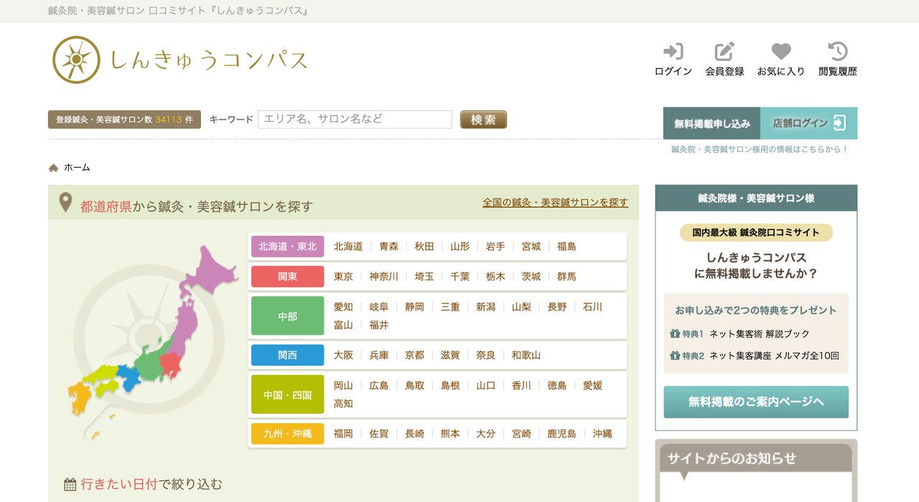Image resolution: width=919 pixels, height=502 pixels.
Task: Click the しんきゅうコンパス compass logo
Action: pos(180,60)
